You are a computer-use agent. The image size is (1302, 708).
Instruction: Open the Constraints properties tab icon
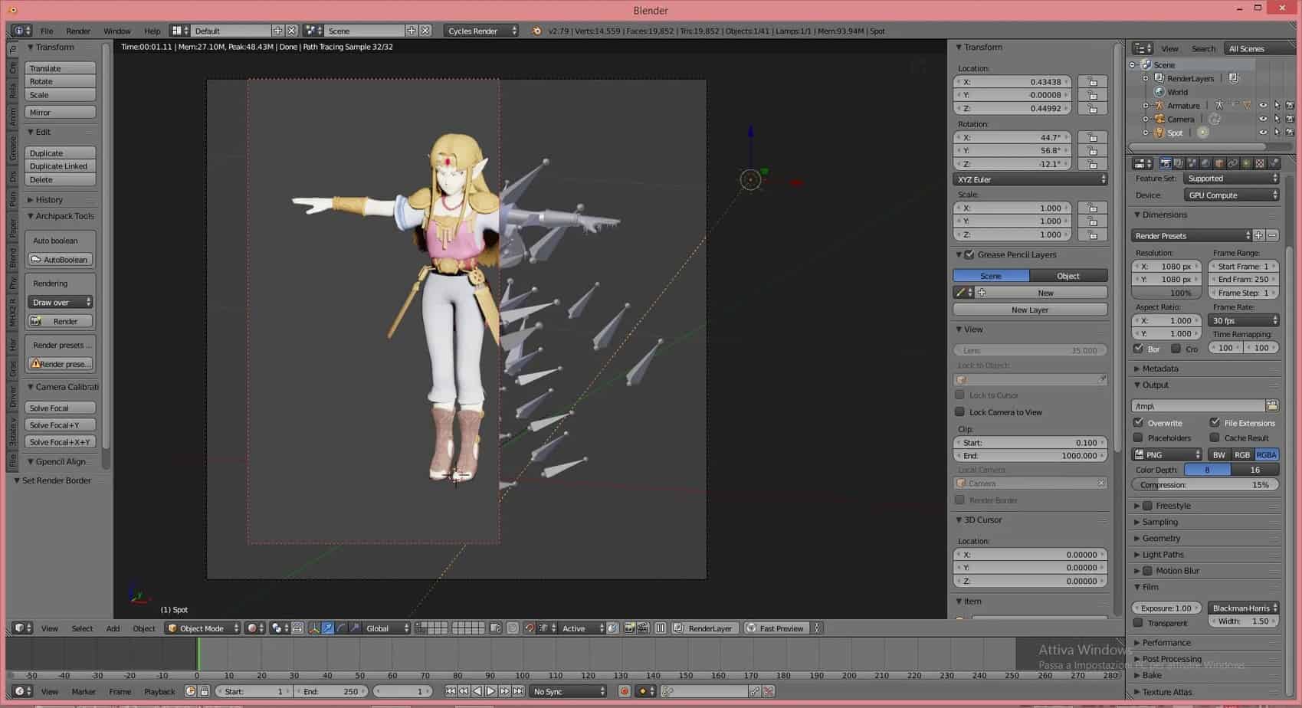click(1232, 163)
